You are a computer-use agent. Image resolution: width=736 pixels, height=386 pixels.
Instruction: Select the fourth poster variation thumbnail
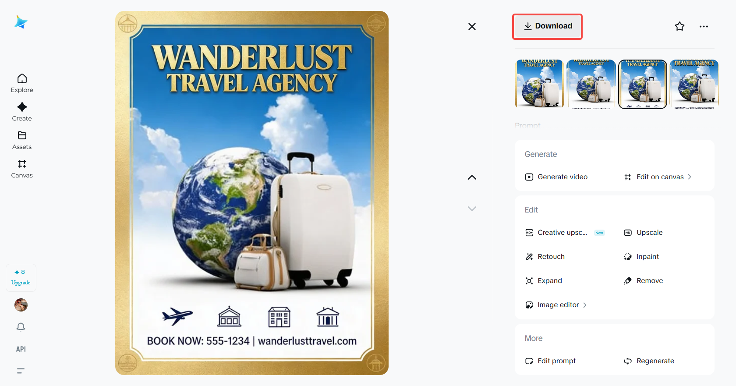click(x=694, y=84)
